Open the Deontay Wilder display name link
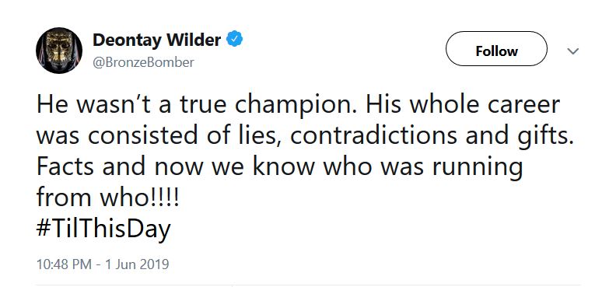616x287 pixels. (156, 40)
